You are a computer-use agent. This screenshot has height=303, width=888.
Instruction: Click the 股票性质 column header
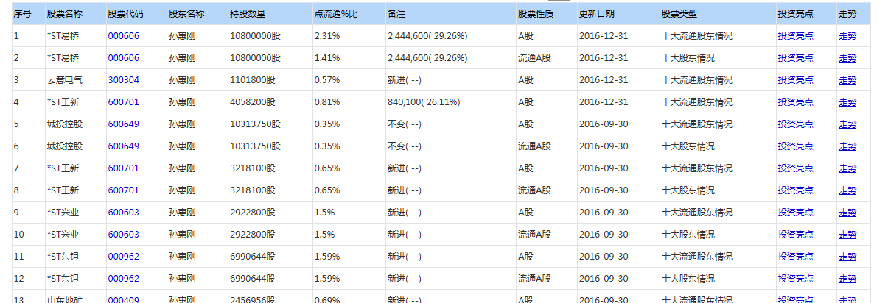click(x=546, y=13)
